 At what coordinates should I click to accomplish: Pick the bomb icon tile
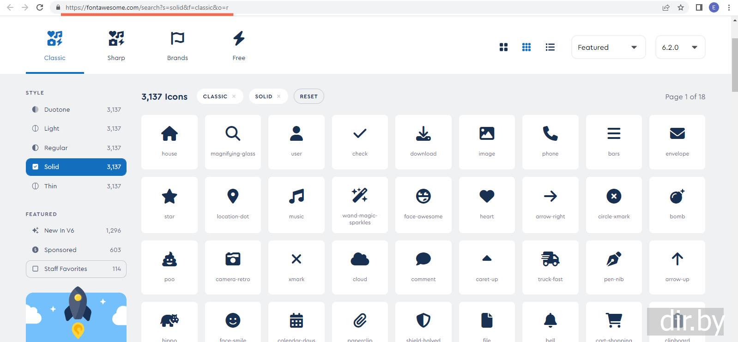pos(677,205)
